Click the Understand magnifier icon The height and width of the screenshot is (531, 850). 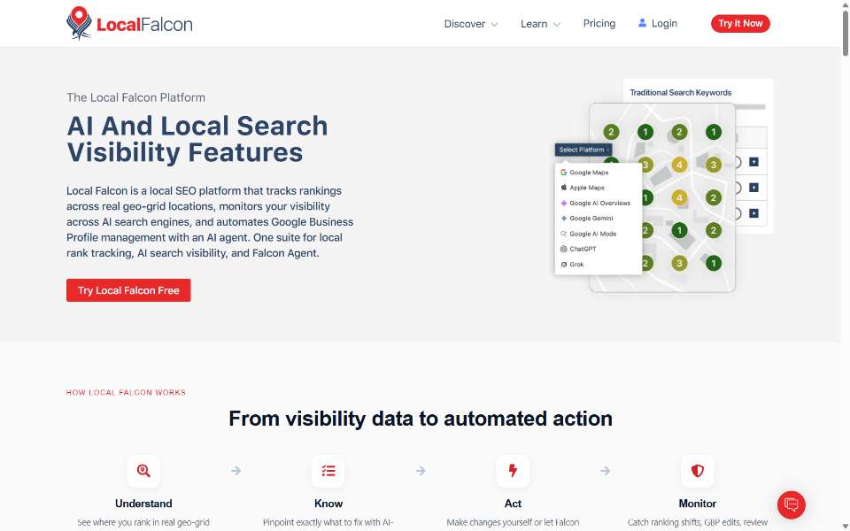click(x=143, y=470)
